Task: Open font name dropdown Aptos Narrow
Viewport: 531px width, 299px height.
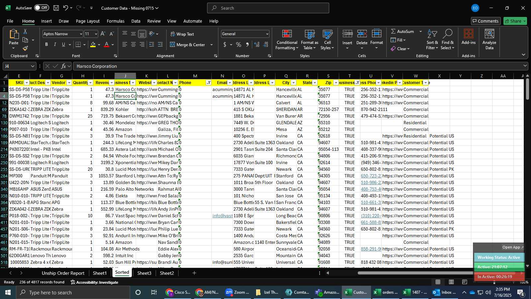Action: (x=81, y=34)
